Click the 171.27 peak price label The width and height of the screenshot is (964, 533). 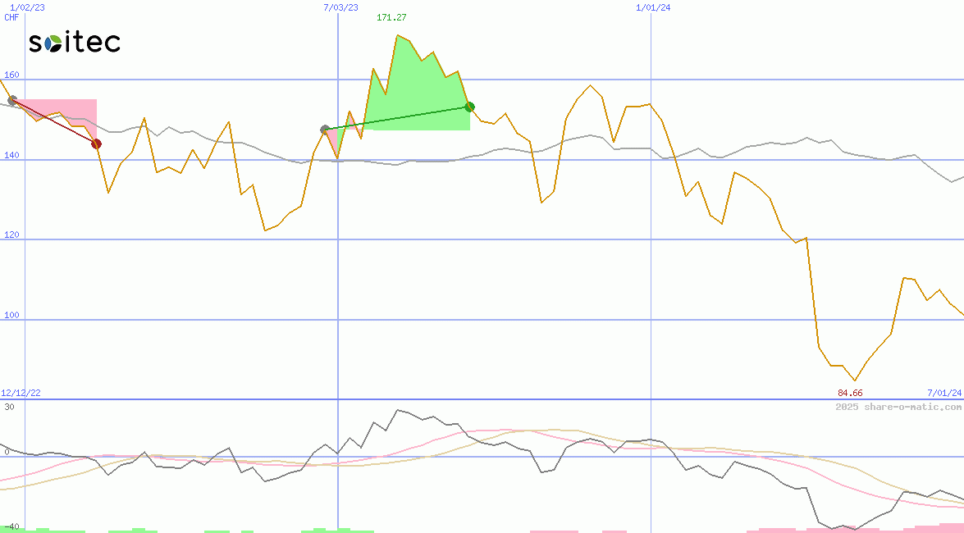[x=391, y=17]
